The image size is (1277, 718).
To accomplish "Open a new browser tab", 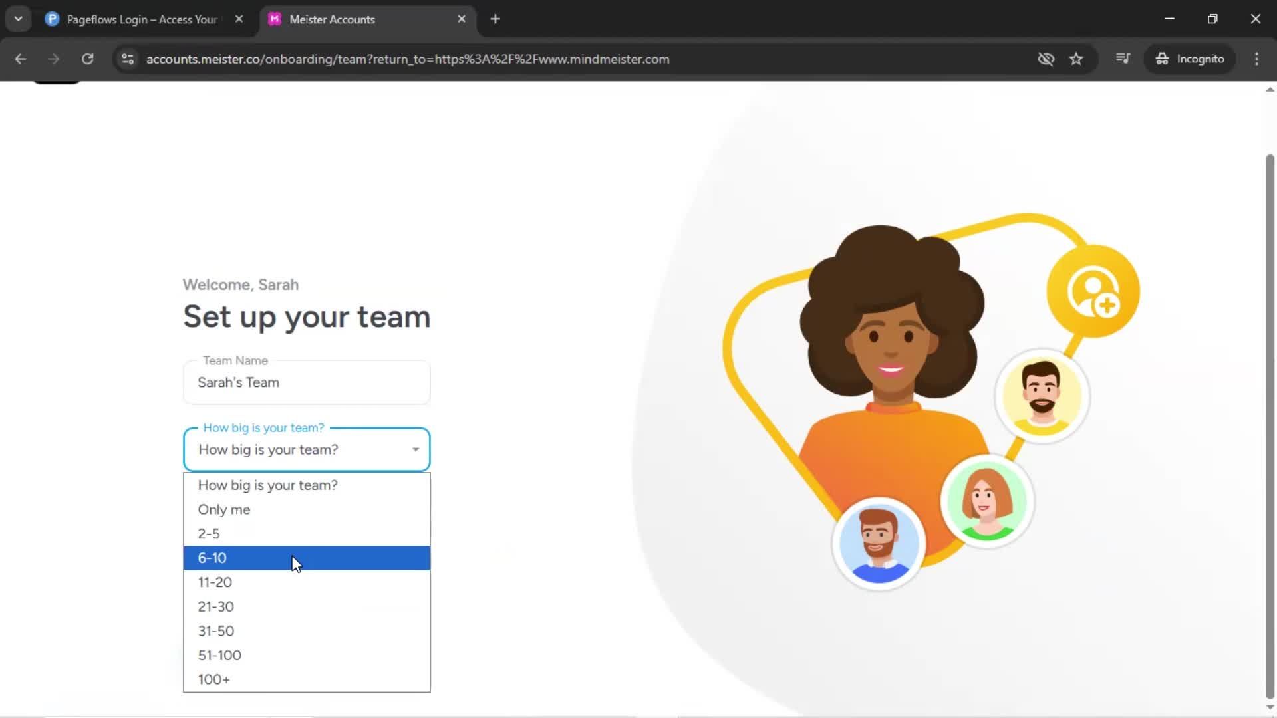I will tap(495, 19).
